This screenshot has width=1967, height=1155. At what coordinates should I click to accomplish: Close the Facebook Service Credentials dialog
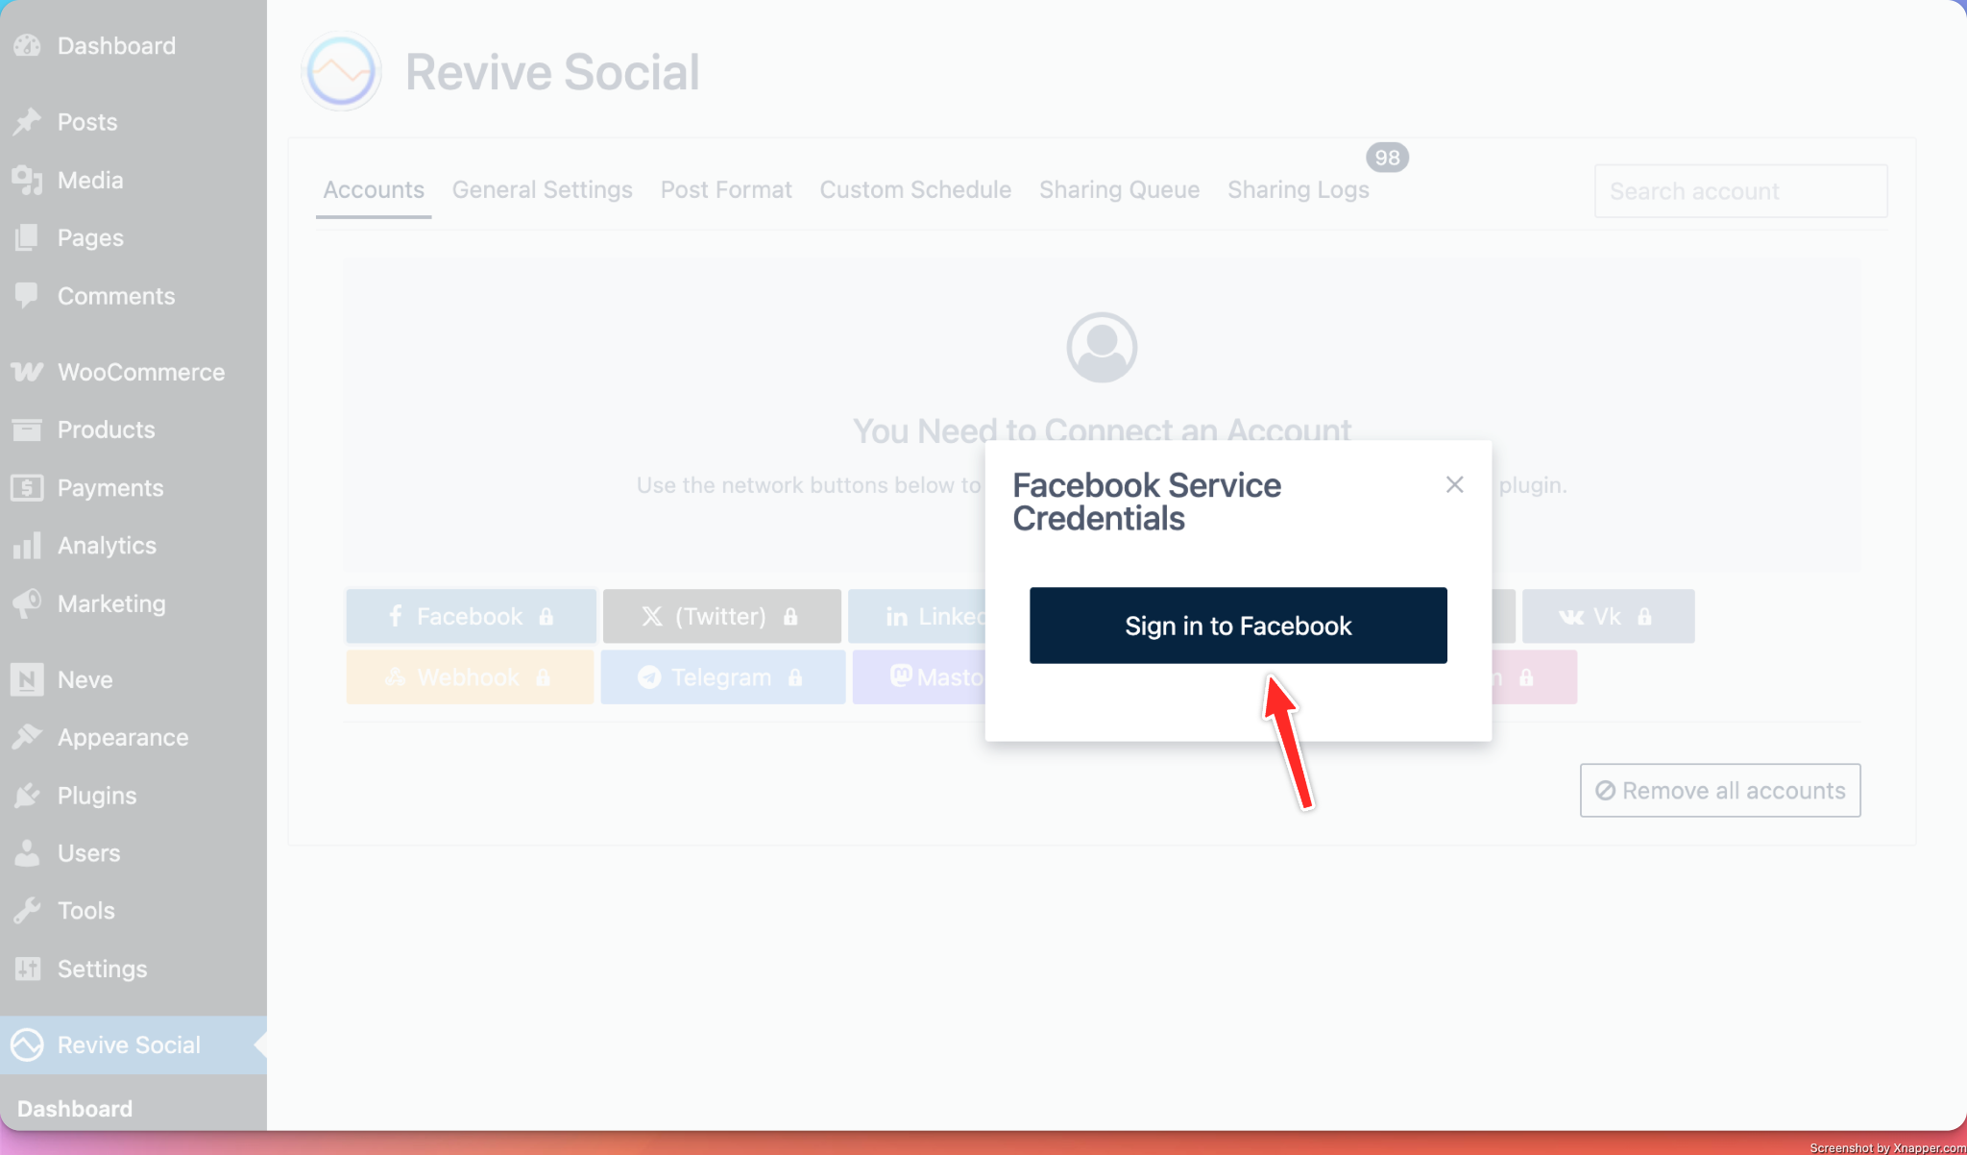coord(1454,485)
